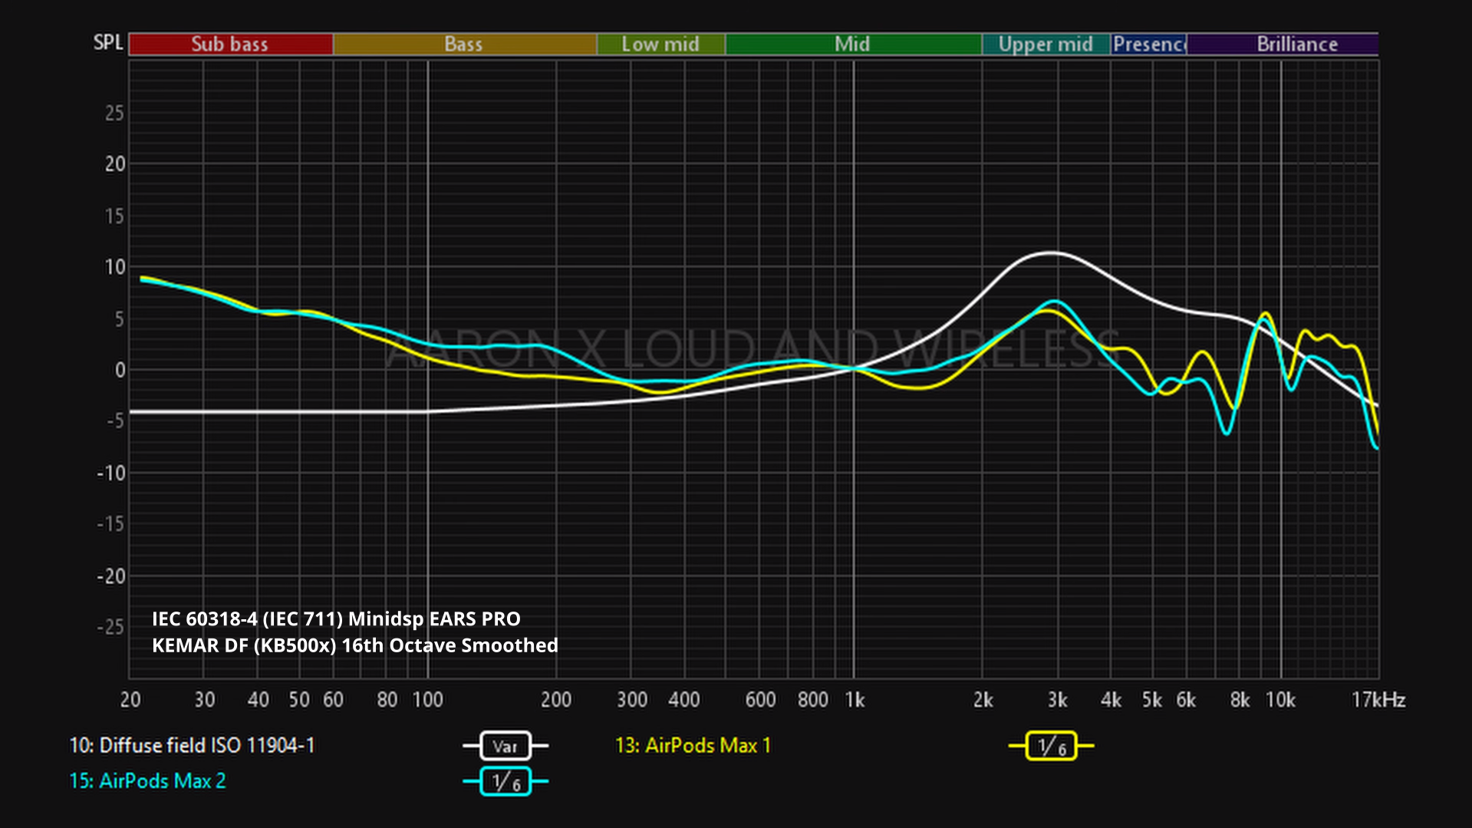Click the Brilliance band header
The height and width of the screenshot is (828, 1472).
click(1283, 44)
